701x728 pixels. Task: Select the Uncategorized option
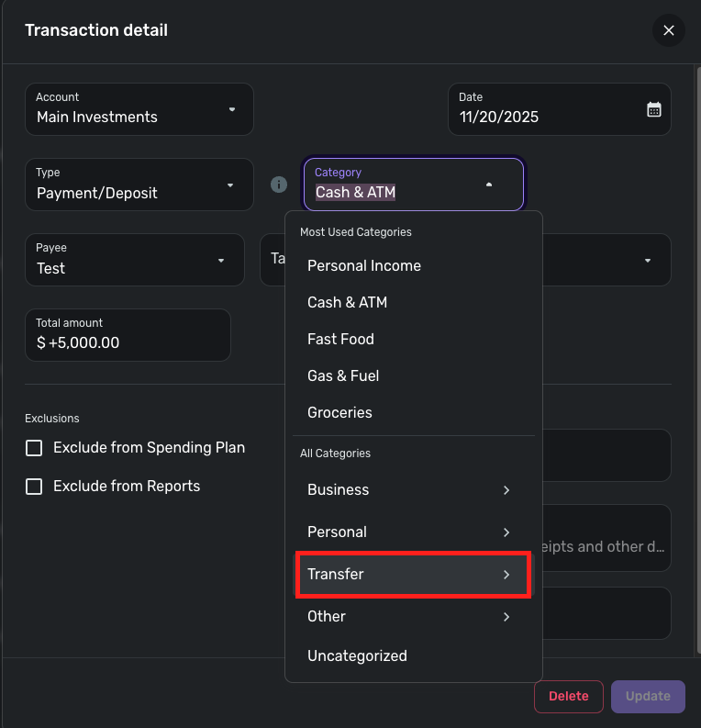[x=357, y=656]
